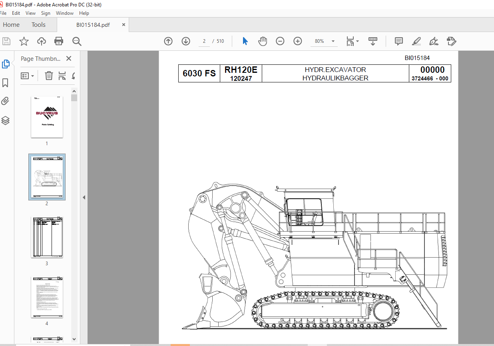Switch to the Home tab

11,25
